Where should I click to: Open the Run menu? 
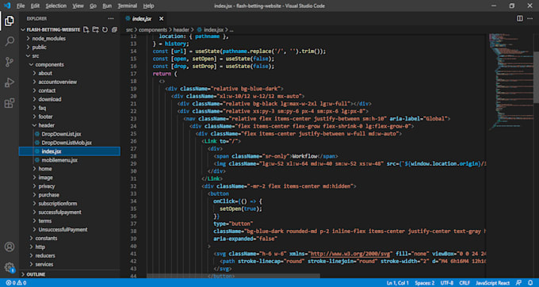pos(107,6)
